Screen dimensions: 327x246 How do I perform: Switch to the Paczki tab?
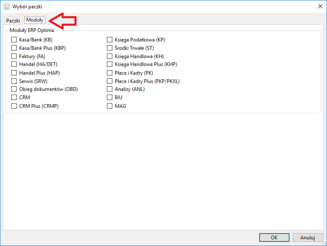(x=13, y=20)
